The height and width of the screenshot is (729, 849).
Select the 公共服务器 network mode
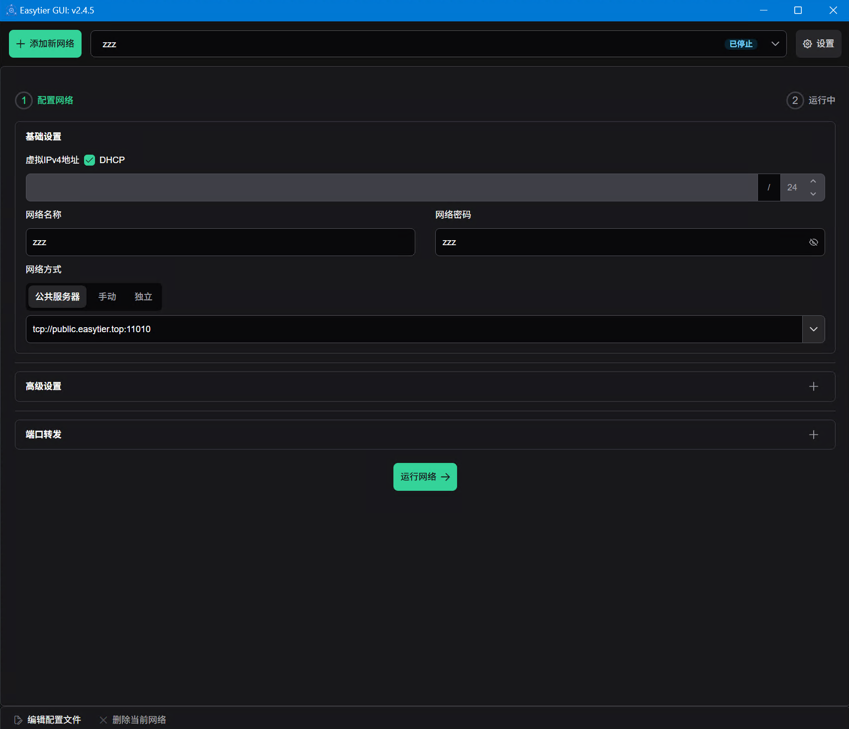click(x=57, y=297)
